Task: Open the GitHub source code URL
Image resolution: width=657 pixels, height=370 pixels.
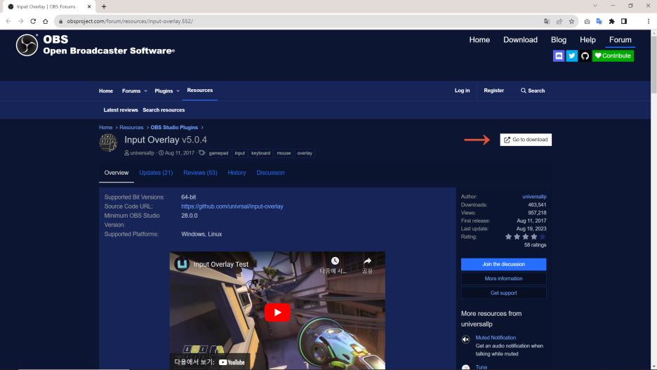Action: [232, 206]
